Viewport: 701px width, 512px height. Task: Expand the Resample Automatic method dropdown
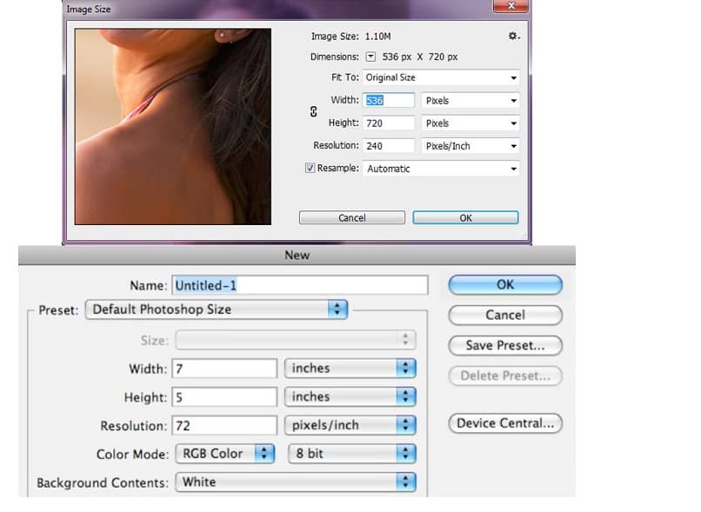pyautogui.click(x=441, y=169)
